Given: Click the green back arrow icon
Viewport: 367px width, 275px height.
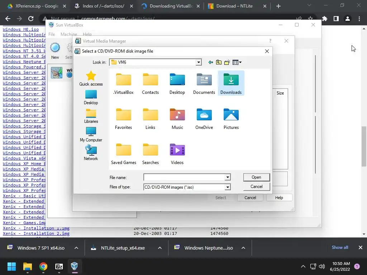Looking at the screenshot, I should 210,62.
